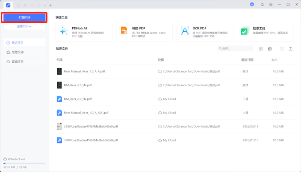
Task: Launch the 轉換 PDF converter tool
Action: pos(144,32)
